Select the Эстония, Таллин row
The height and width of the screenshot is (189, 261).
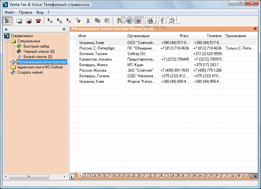[163, 54]
